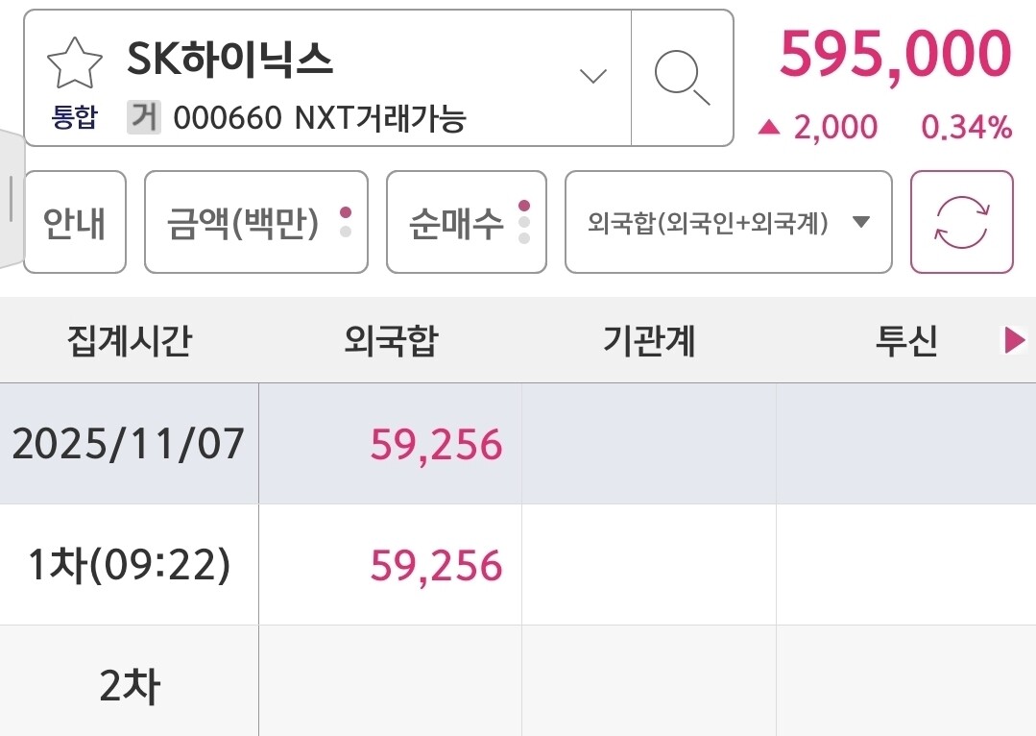Select the 투신 column header
This screenshot has height=736, width=1036.
coord(905,340)
